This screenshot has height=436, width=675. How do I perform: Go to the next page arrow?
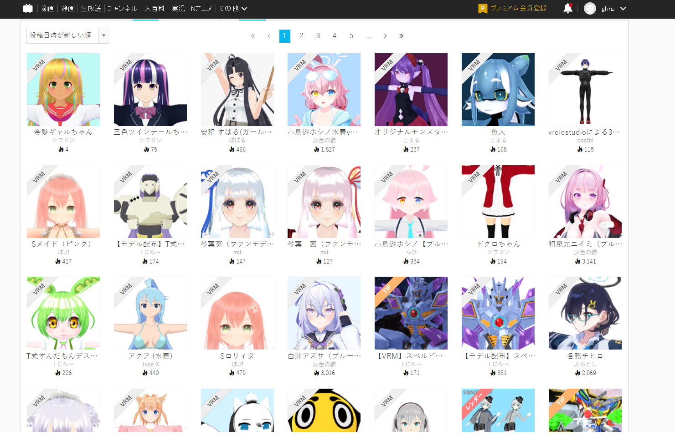tap(385, 36)
